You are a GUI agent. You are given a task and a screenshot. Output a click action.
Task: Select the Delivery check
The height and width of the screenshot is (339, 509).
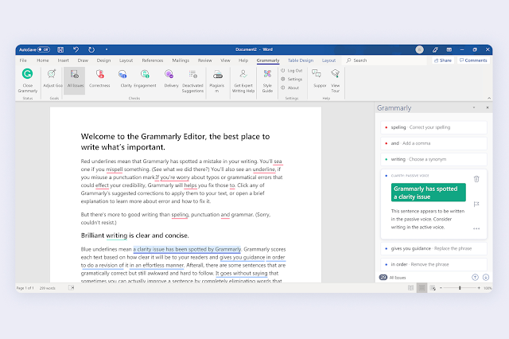click(x=171, y=78)
